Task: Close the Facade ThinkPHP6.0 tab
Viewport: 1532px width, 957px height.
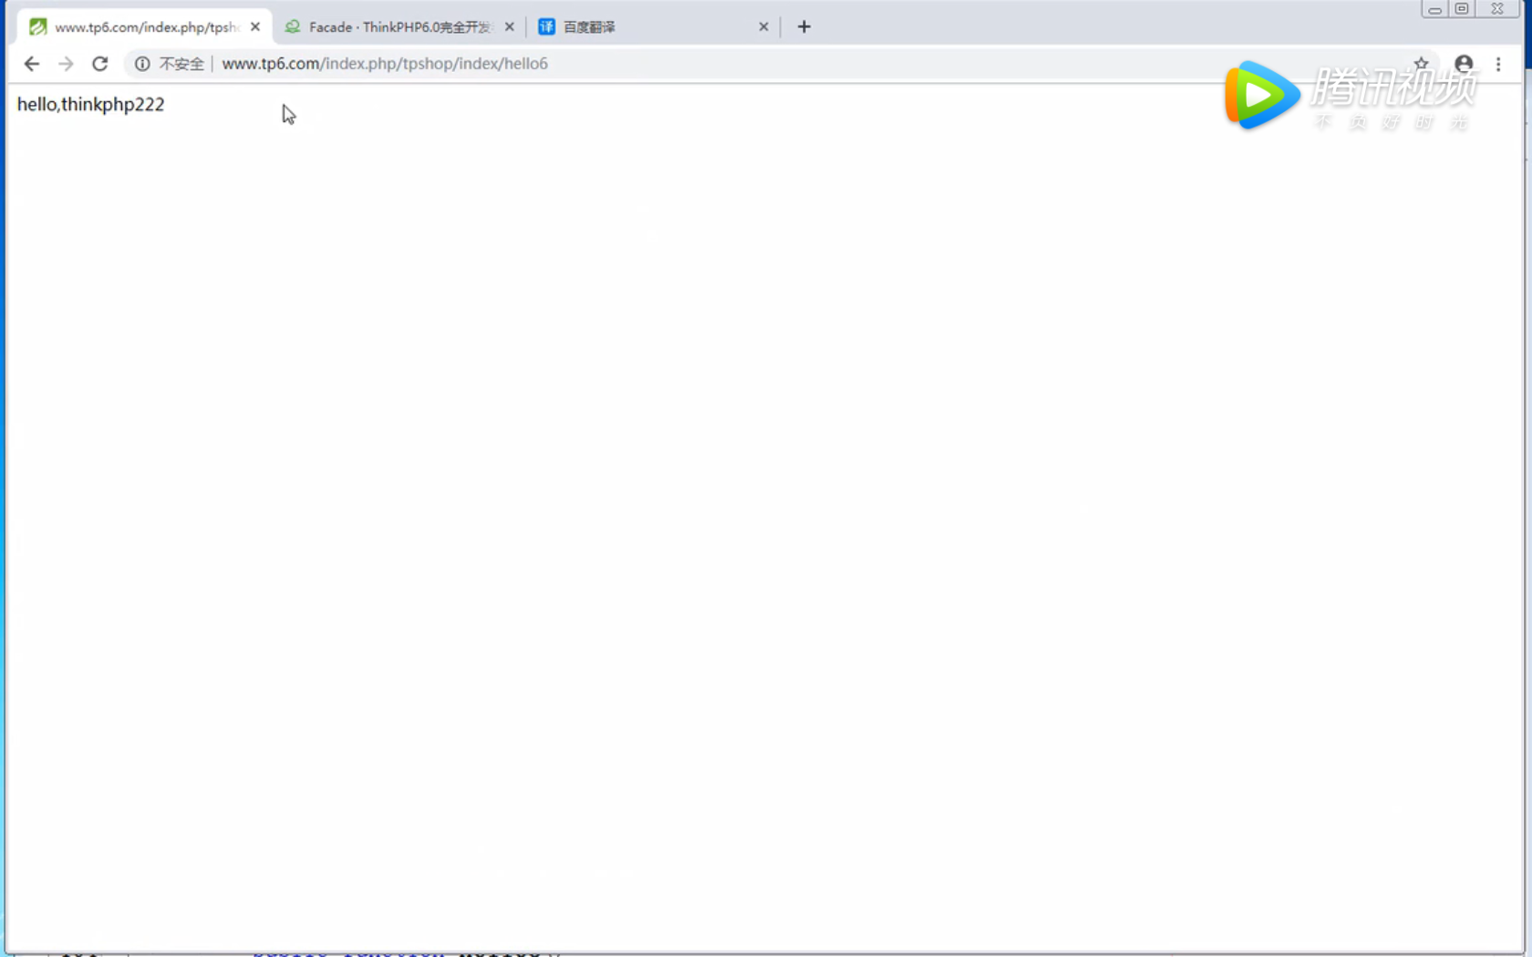Action: [510, 27]
